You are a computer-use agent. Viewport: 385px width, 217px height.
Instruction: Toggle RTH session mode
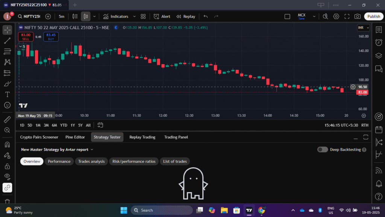coord(365,125)
